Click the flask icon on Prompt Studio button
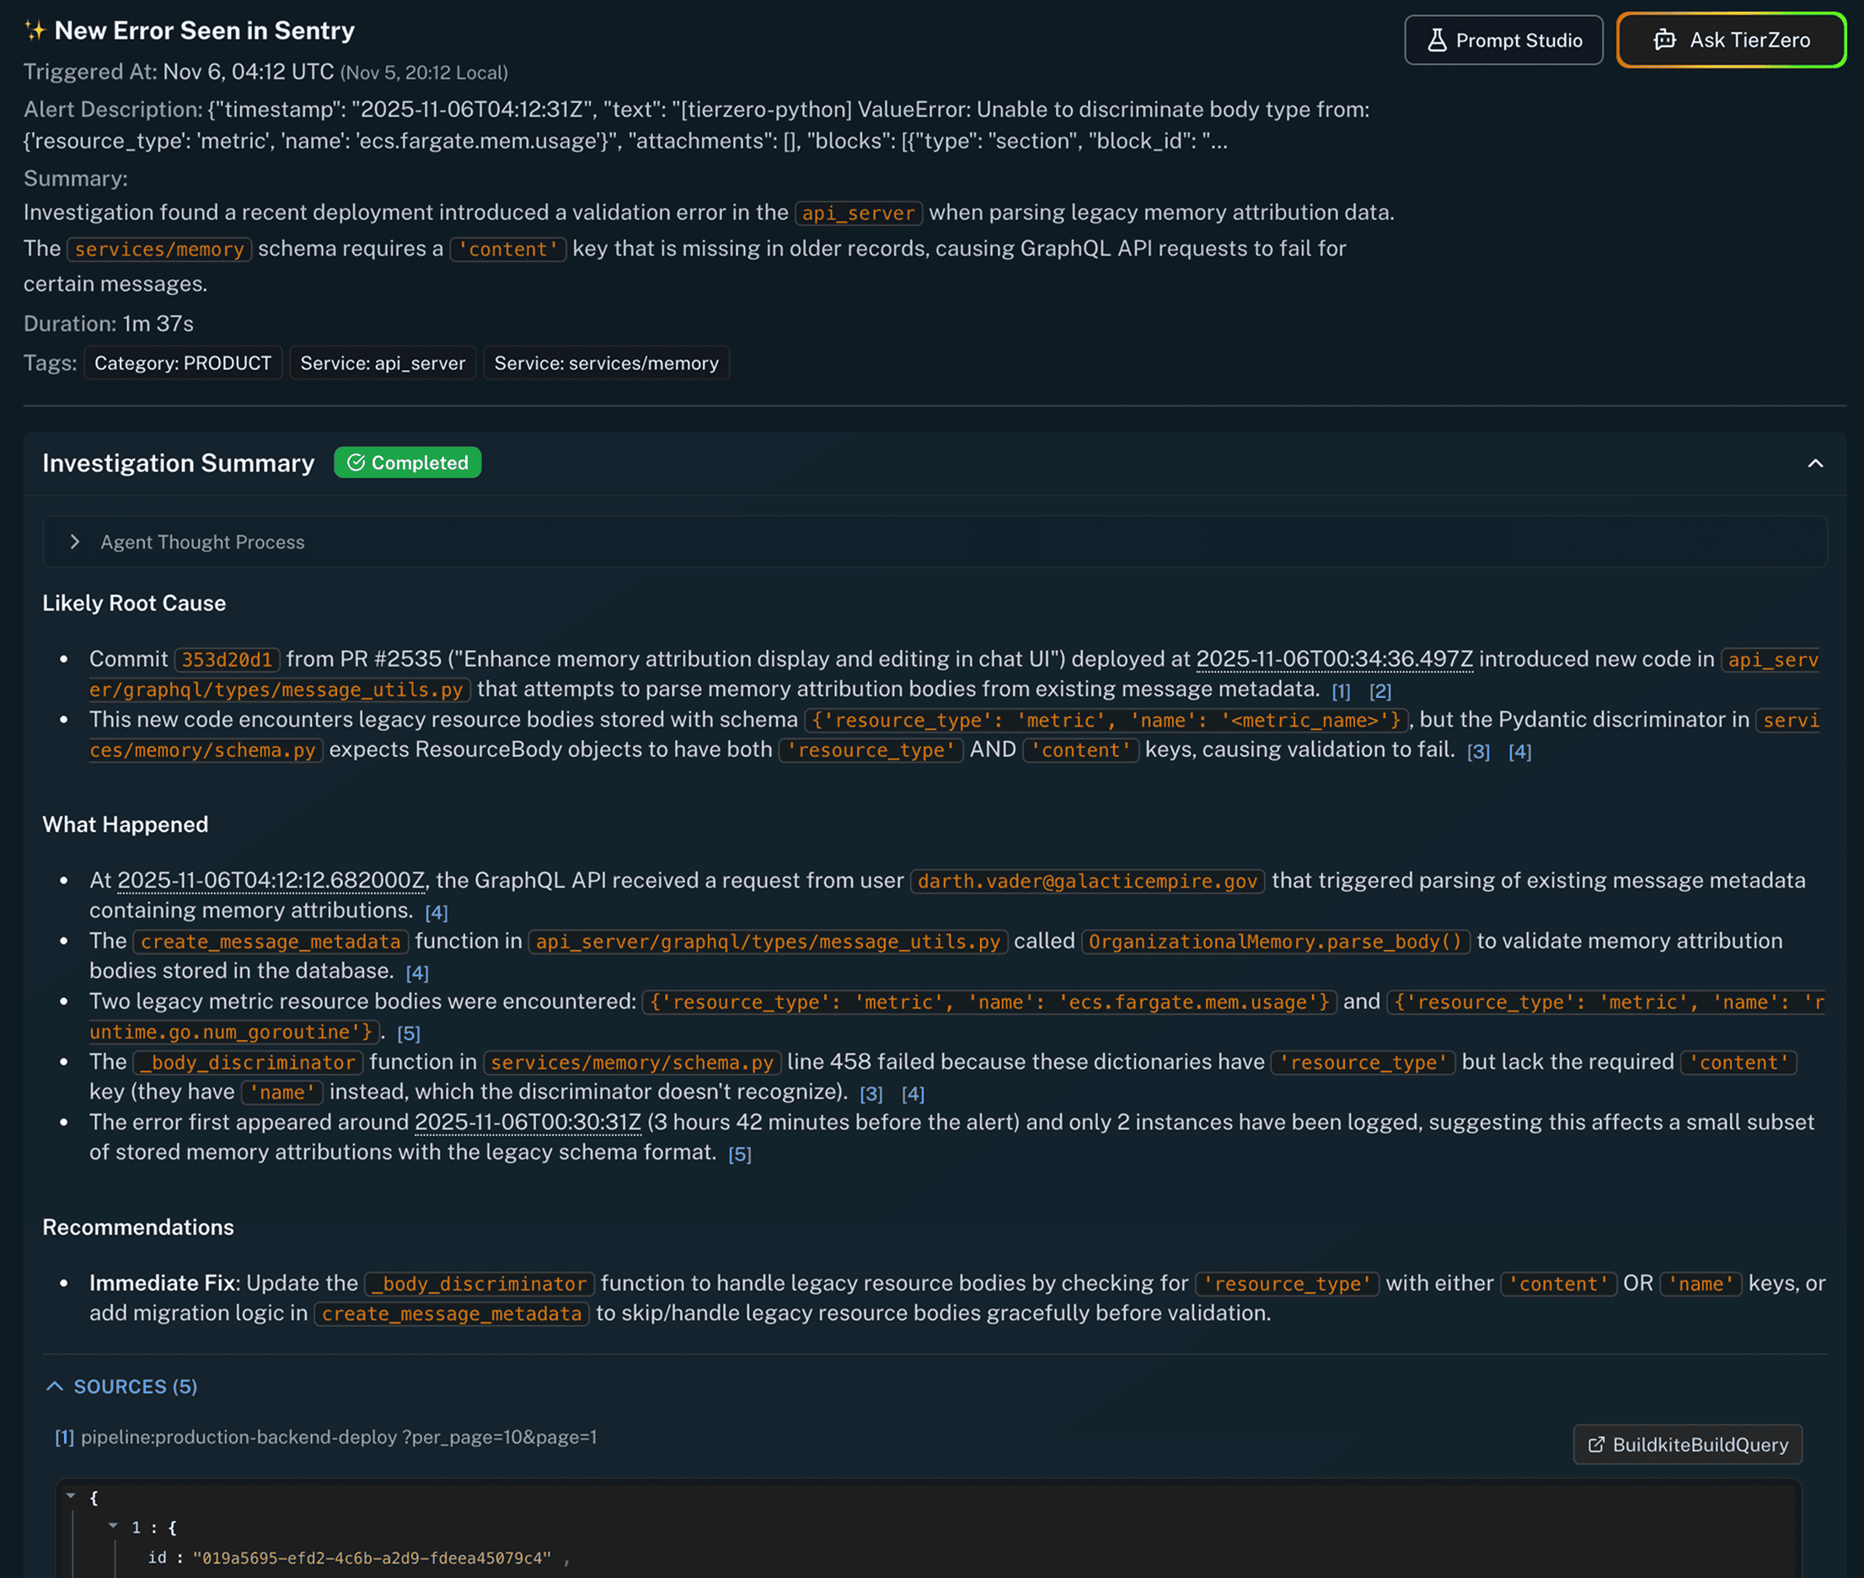 pos(1437,40)
